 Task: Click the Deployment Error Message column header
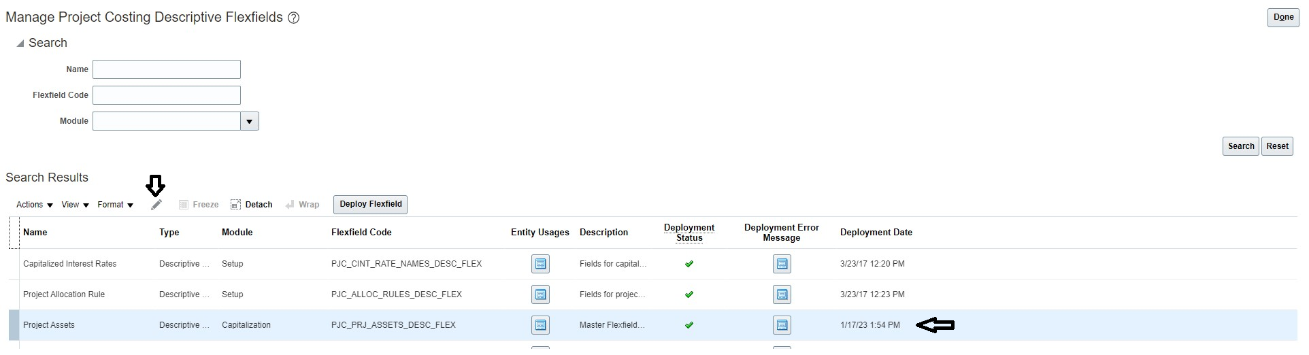(x=782, y=233)
